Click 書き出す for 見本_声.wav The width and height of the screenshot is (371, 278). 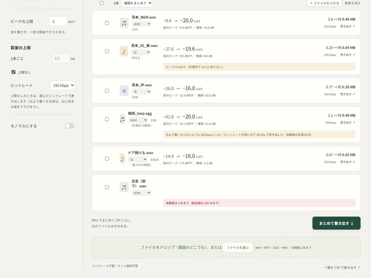tap(348, 94)
